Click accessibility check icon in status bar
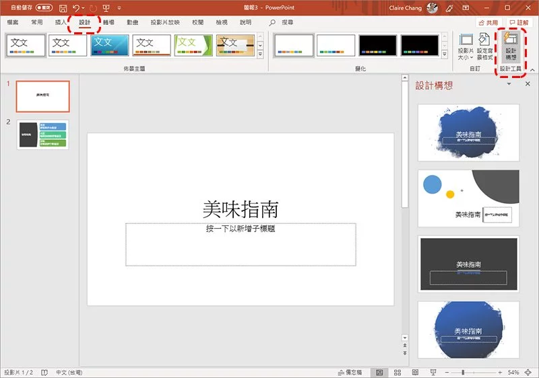 click(44, 373)
